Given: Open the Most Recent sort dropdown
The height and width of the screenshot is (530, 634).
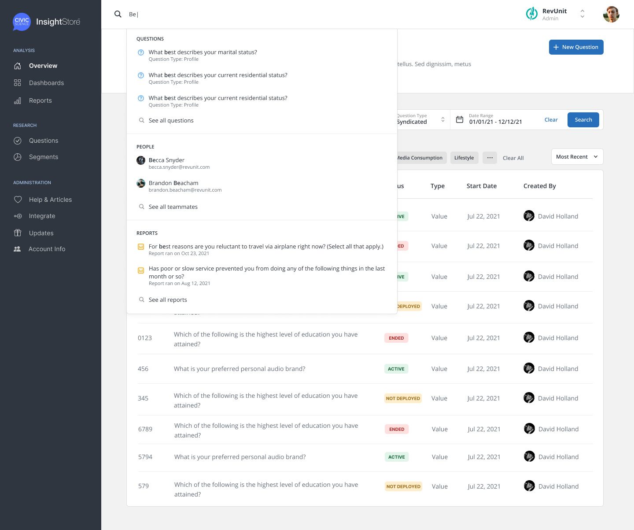Looking at the screenshot, I should pyautogui.click(x=577, y=157).
